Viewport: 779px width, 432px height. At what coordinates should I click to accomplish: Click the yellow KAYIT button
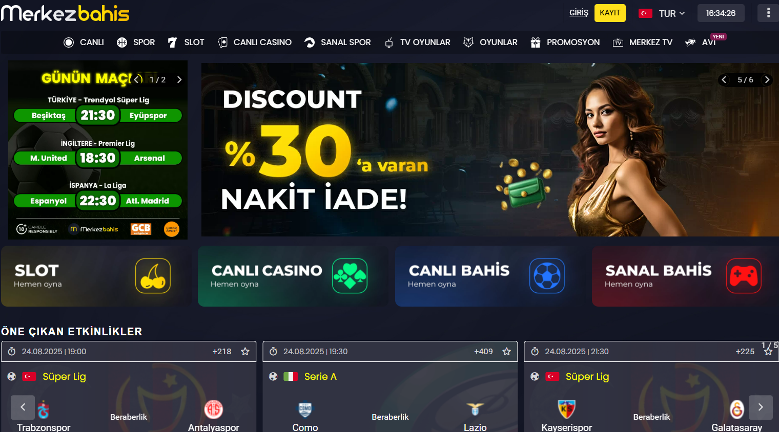(x=610, y=13)
